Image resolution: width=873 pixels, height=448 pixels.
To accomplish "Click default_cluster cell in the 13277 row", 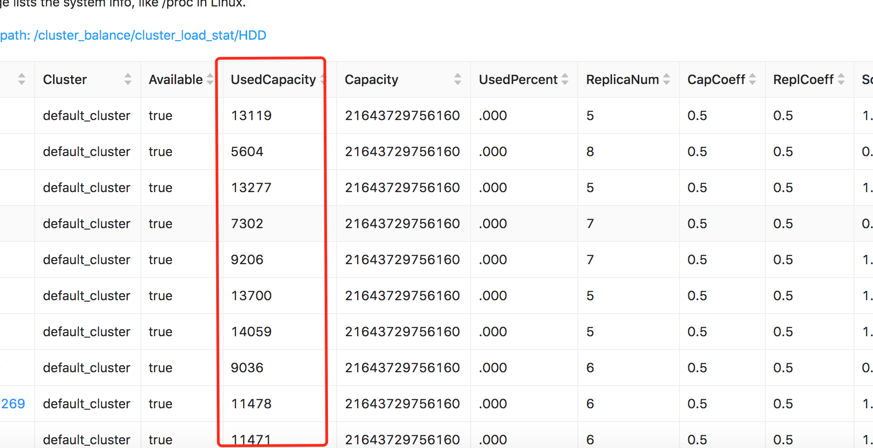I will tap(86, 188).
